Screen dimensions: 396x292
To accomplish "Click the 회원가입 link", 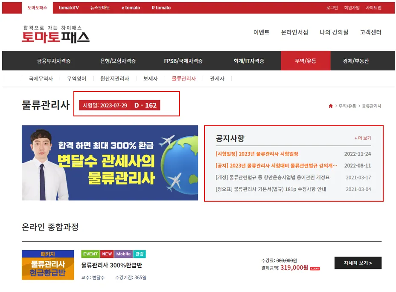I will point(352,8).
